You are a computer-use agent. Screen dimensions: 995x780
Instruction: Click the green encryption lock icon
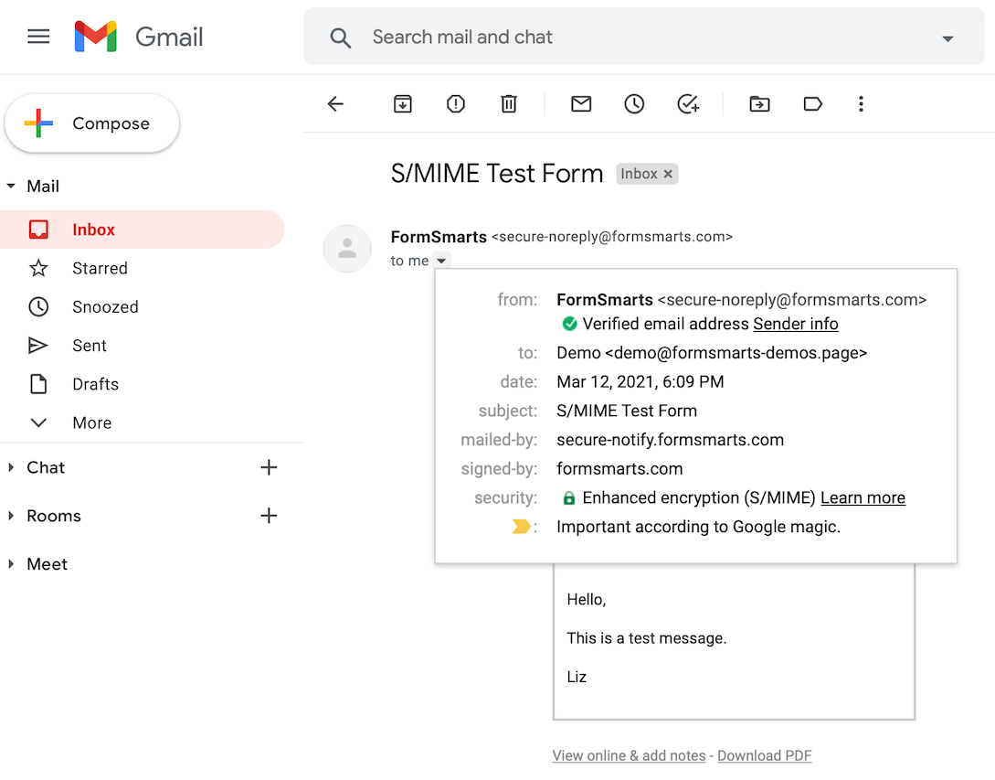[569, 498]
